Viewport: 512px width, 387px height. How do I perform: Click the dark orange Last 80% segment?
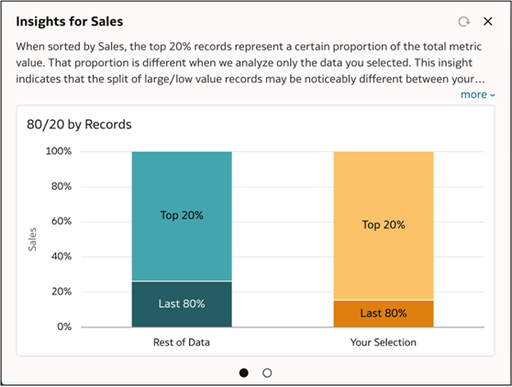tap(384, 314)
